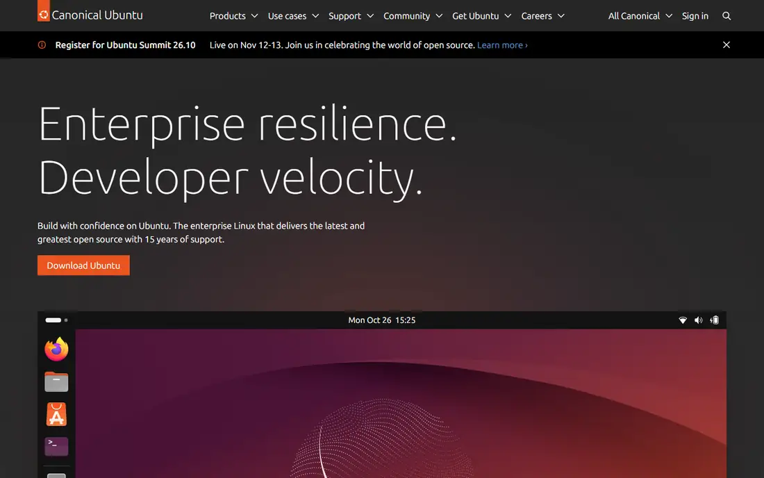
Task: Click the Canonical Ubuntu logo icon
Action: pyautogui.click(x=43, y=10)
